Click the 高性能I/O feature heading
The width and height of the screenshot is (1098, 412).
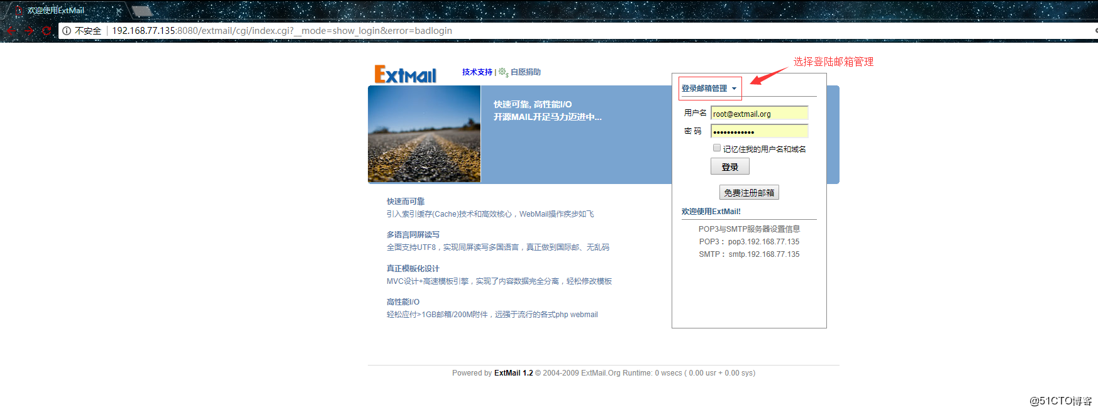point(403,302)
